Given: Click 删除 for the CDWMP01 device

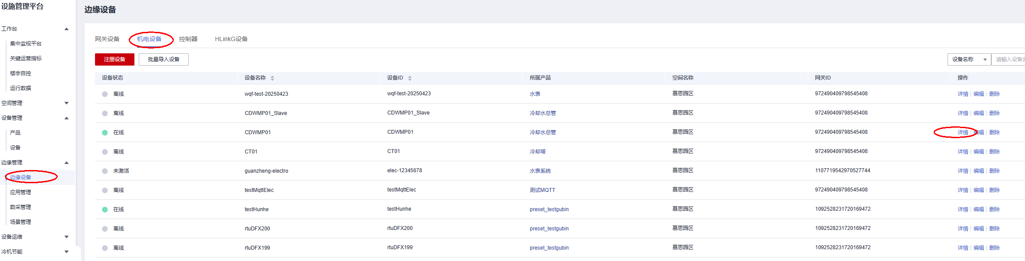Looking at the screenshot, I should [994, 132].
